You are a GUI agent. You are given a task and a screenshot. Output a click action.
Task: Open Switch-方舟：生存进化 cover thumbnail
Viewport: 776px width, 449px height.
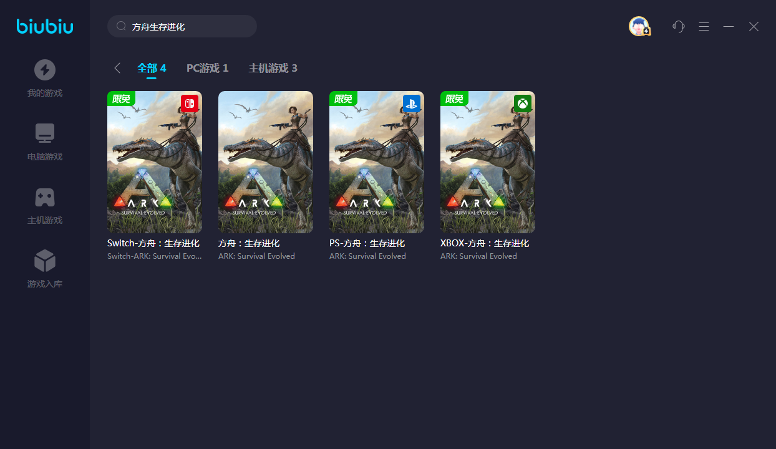pyautogui.click(x=155, y=162)
